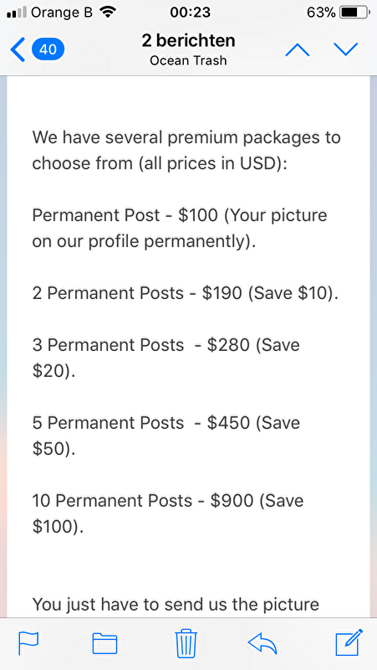
Task: Tap the 'Permanent Post - $100' line
Action: 180,229
